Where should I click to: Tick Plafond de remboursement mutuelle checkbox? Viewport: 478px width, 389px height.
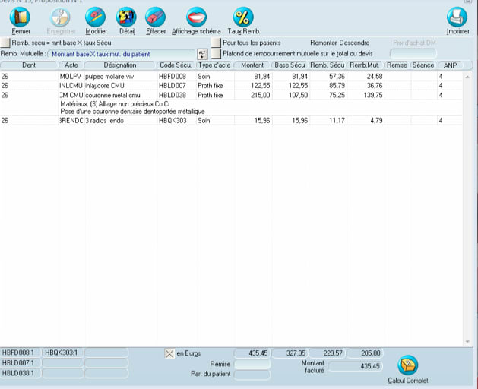217,54
